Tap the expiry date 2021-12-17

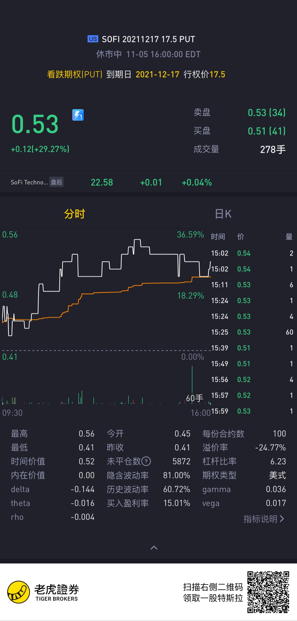click(158, 74)
